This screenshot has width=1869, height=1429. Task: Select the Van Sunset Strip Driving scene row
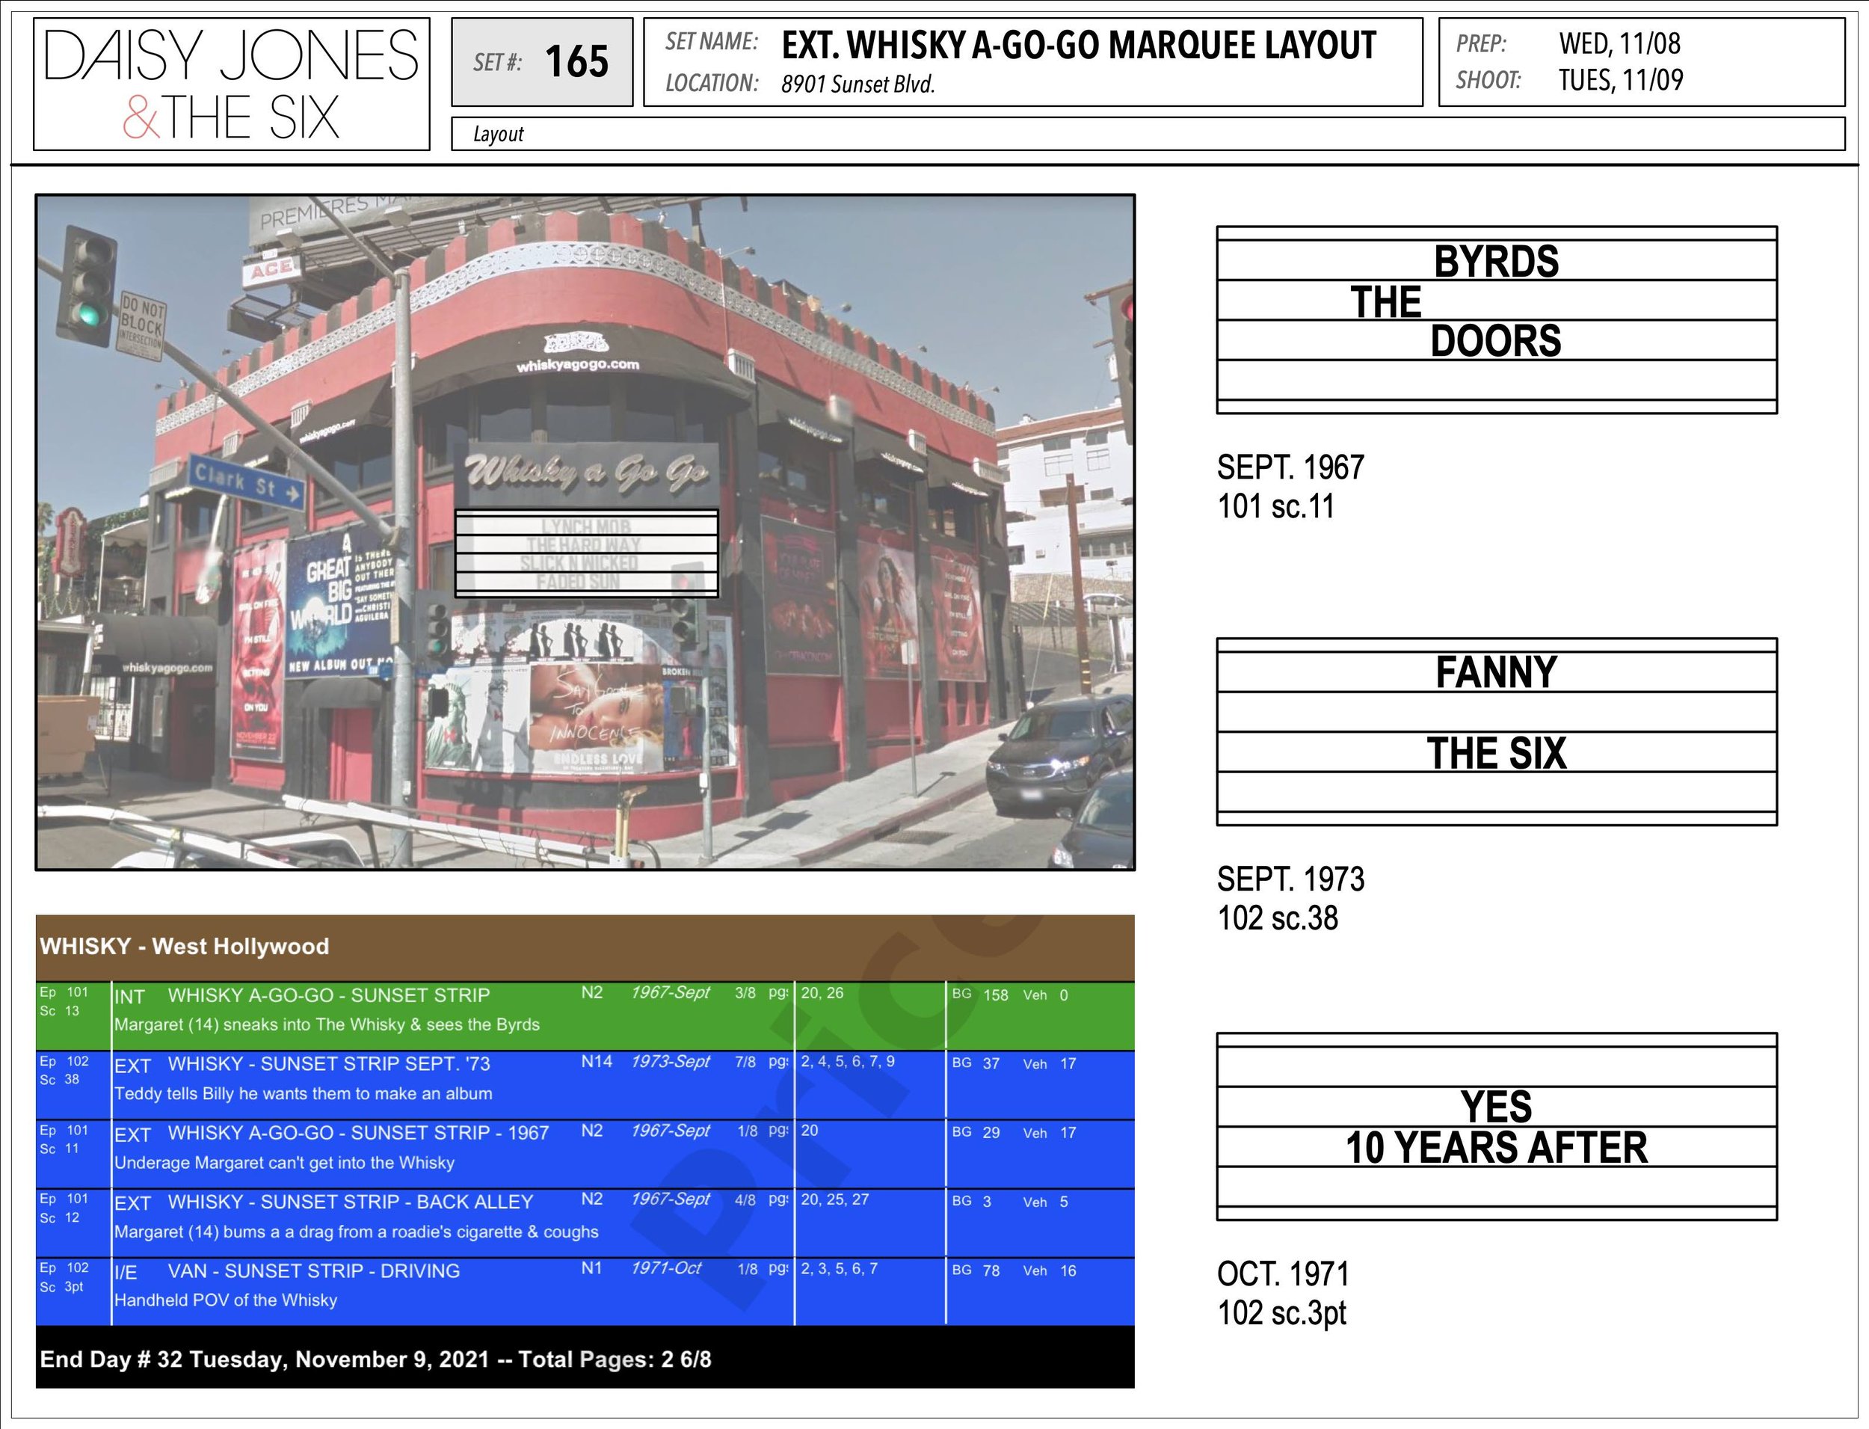[584, 1291]
